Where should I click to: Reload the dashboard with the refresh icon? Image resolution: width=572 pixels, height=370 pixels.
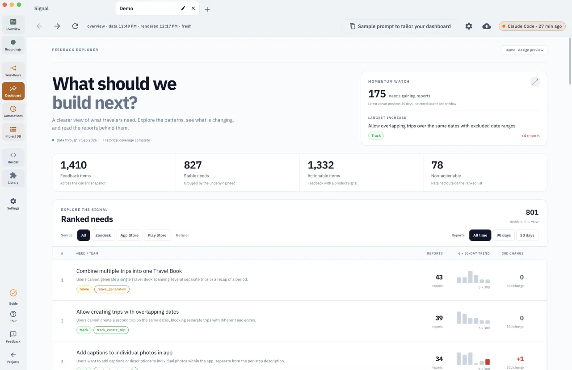pos(75,26)
